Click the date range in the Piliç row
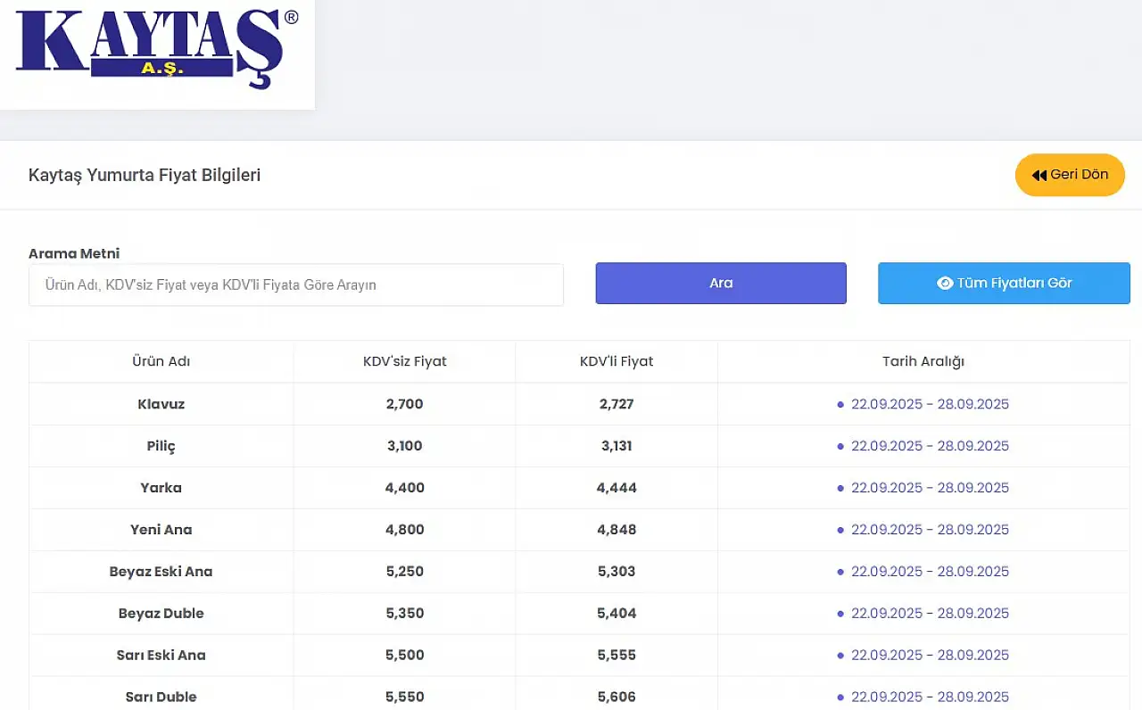 tap(930, 446)
